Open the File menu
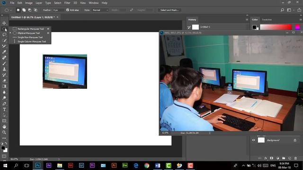This screenshot has width=303, height=170. [12, 3]
